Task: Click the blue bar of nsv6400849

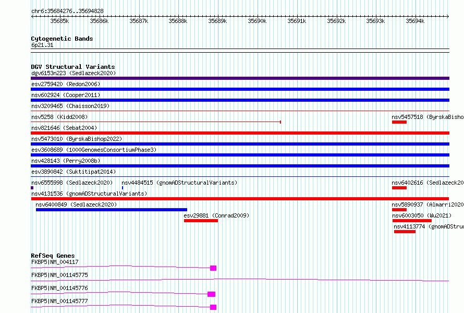Action: [x=112, y=210]
